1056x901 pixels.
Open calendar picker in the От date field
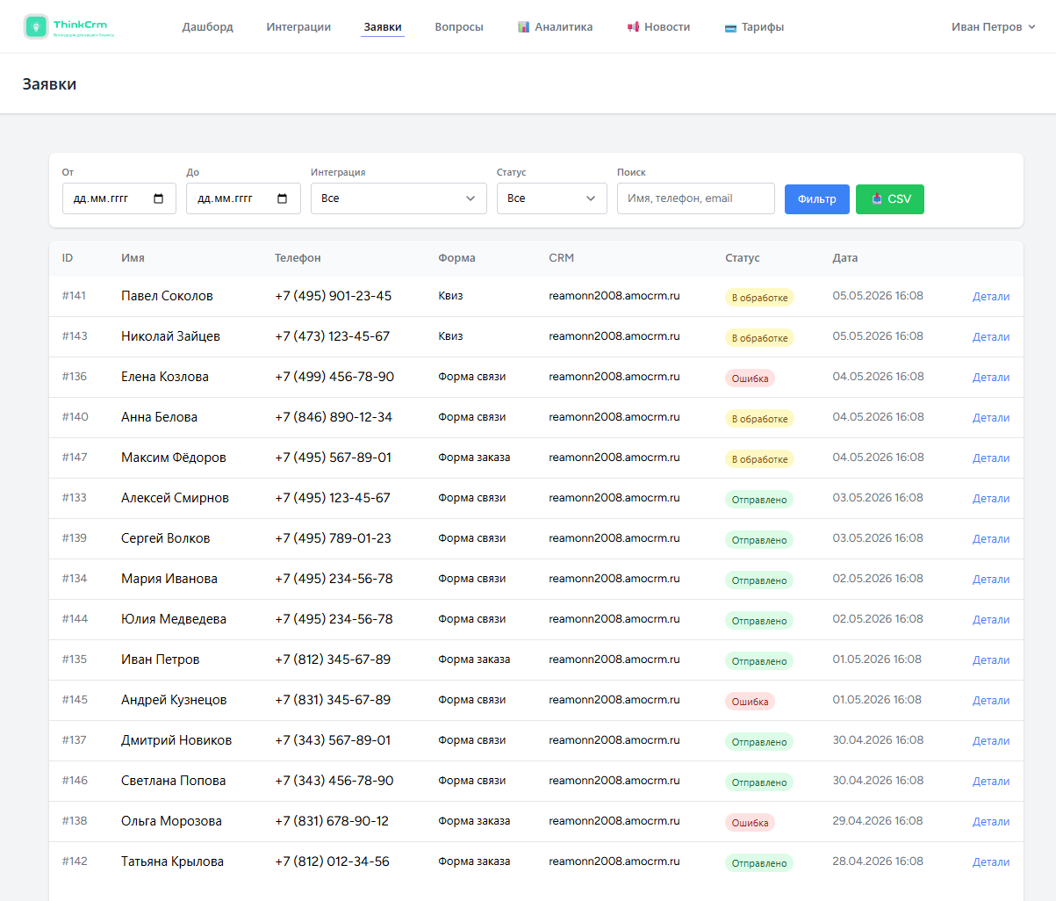(x=159, y=198)
